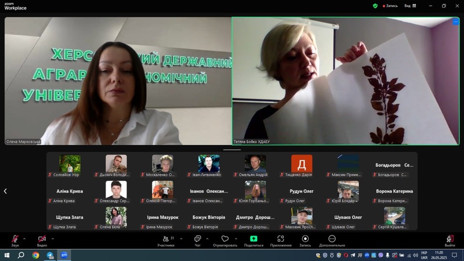
Task: Open the Вид view menu
Action: (409, 6)
